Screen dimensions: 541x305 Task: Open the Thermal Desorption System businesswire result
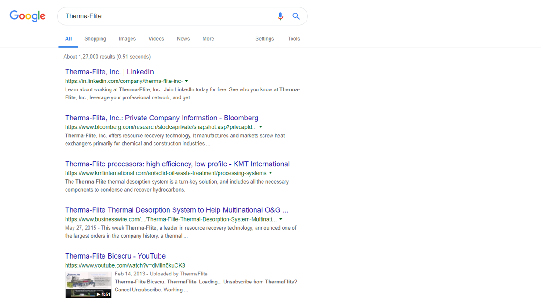pyautogui.click(x=176, y=210)
